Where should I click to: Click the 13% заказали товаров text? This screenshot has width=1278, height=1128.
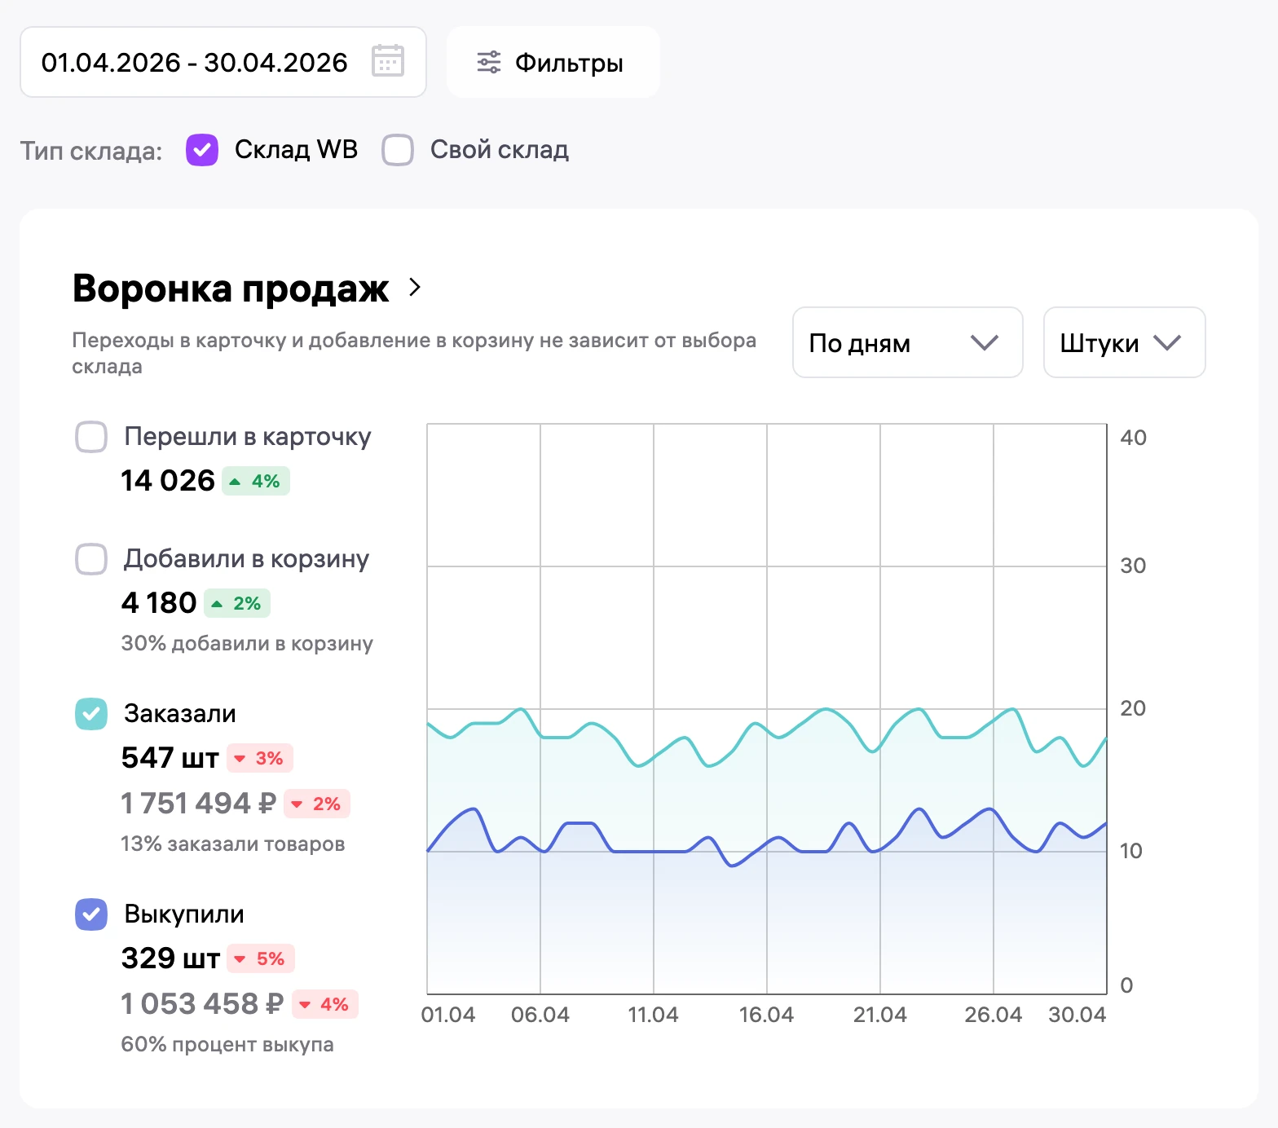click(233, 844)
